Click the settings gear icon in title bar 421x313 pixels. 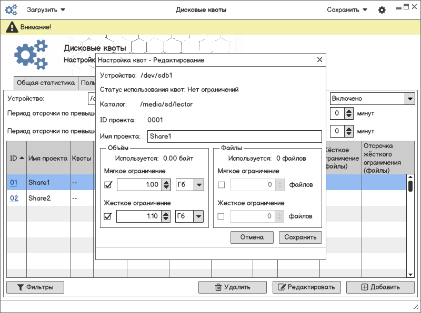pos(382,10)
